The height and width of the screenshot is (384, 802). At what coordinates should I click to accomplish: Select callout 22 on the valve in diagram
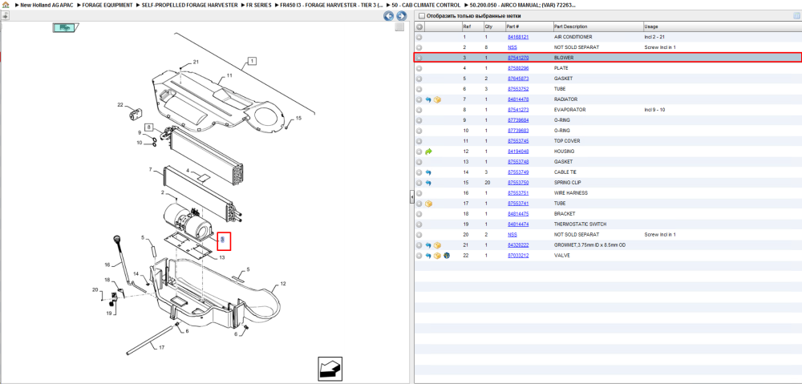pos(121,105)
